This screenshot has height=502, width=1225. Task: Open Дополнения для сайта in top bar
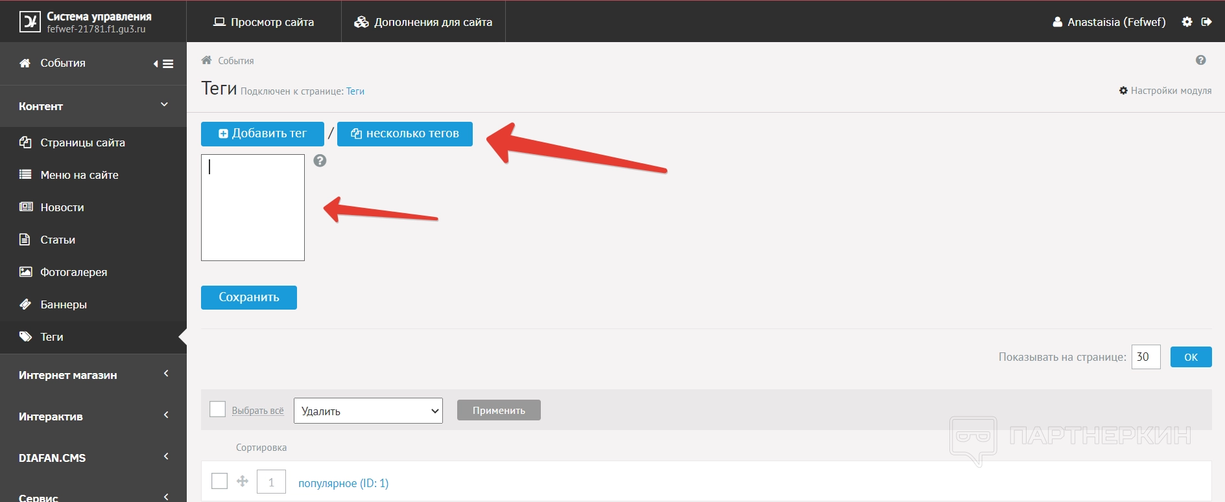[423, 22]
